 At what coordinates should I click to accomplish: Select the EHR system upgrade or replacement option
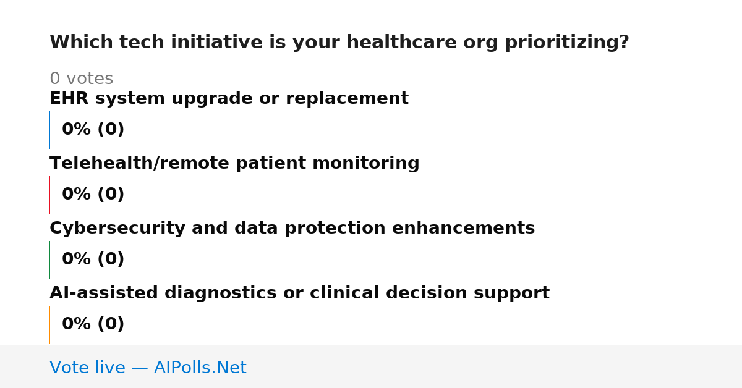click(229, 99)
